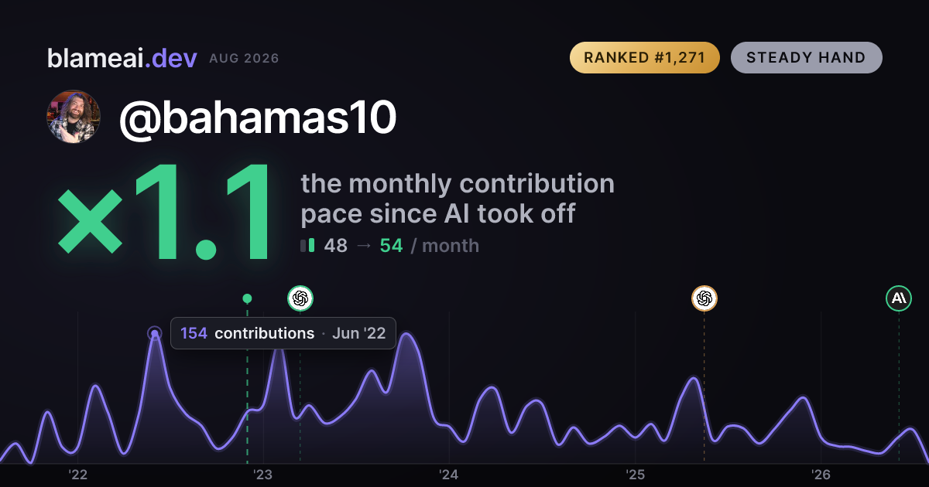Select the '23 year axis label
929x487 pixels.
[263, 475]
